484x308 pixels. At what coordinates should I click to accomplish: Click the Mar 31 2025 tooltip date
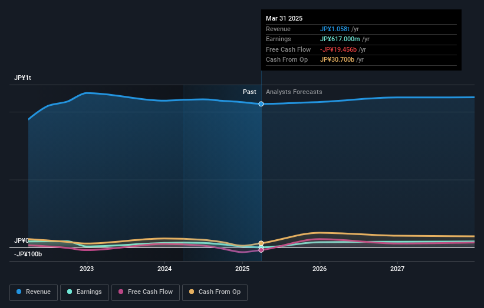(x=284, y=18)
